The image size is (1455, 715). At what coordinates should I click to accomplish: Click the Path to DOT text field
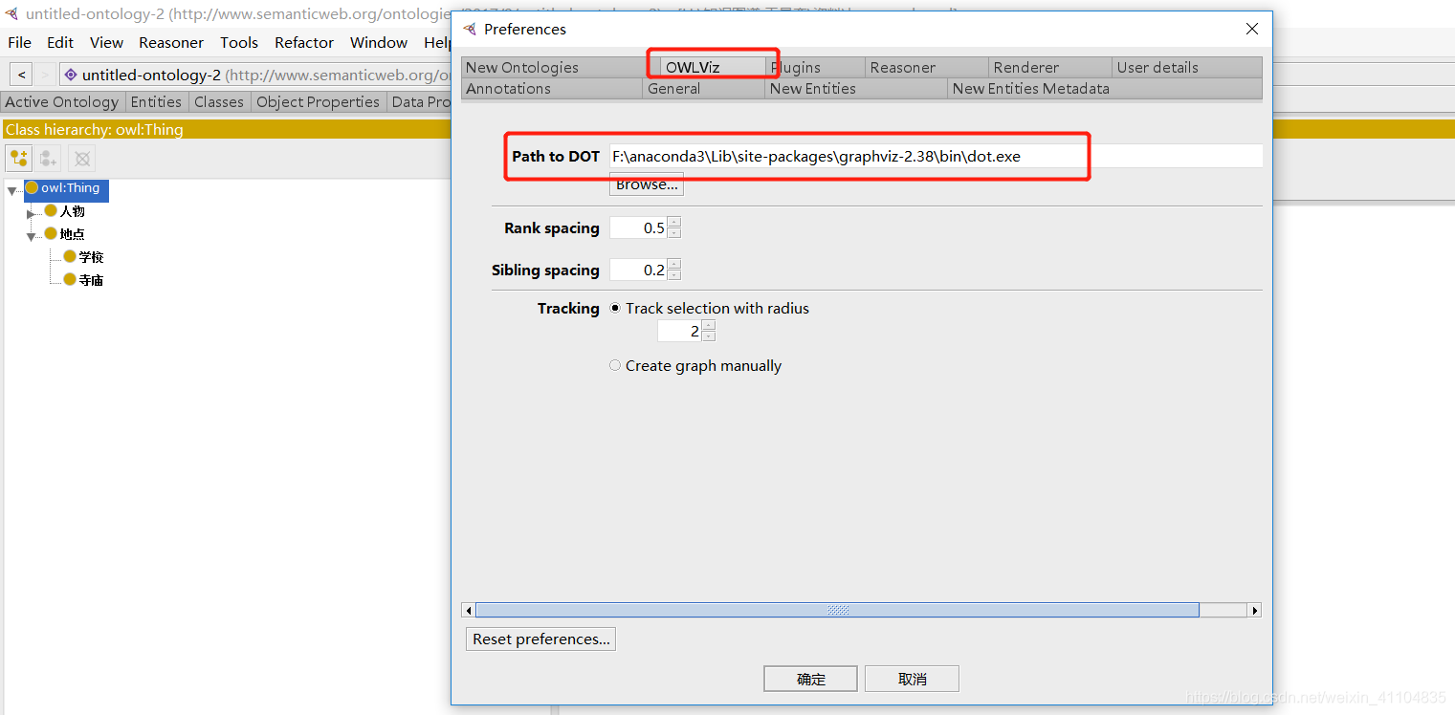click(x=936, y=156)
